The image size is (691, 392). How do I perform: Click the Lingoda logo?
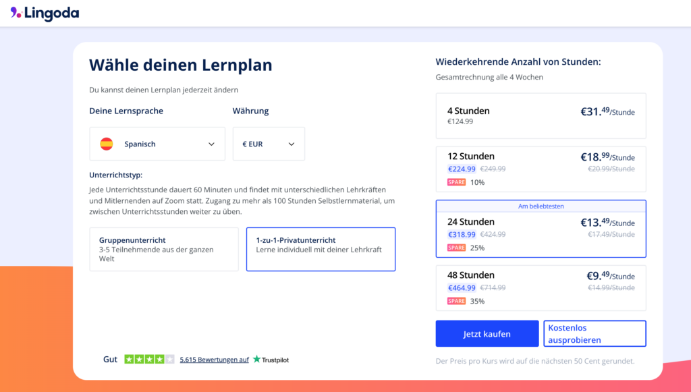coord(45,13)
